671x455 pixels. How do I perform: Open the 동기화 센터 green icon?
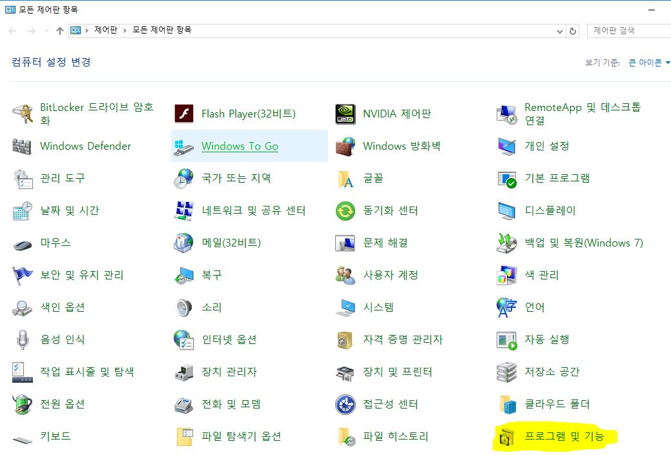pos(346,211)
